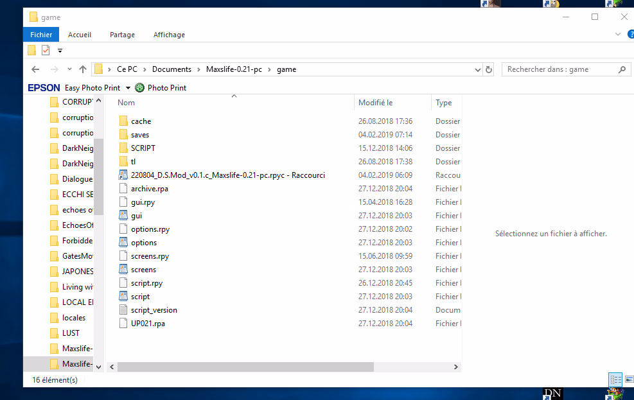Expand the Easy Photo Print dropdown

(128, 88)
